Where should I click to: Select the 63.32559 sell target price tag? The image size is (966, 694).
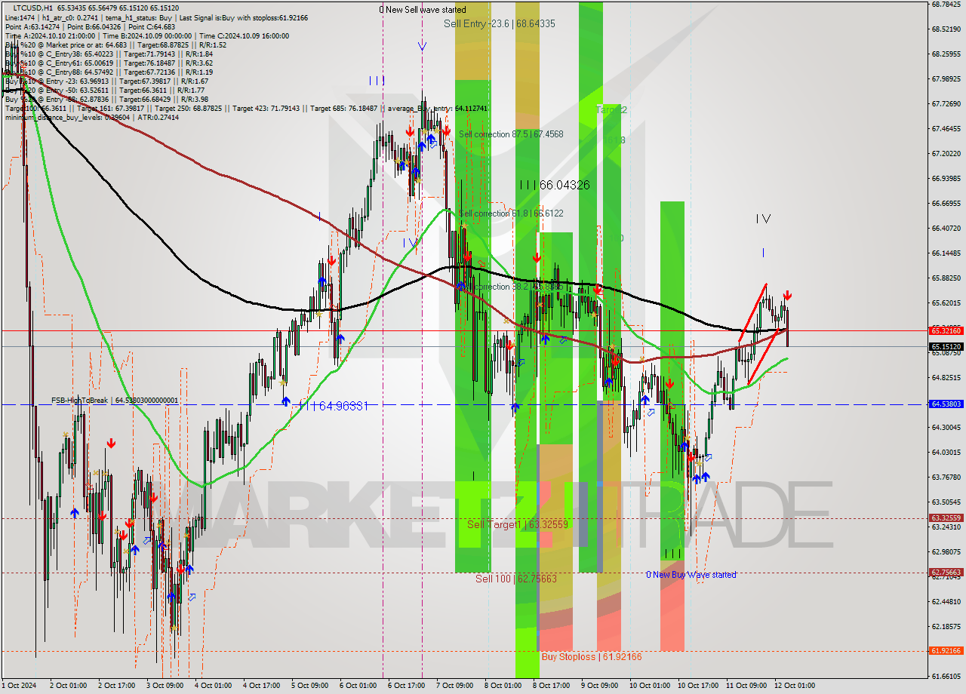[x=946, y=518]
